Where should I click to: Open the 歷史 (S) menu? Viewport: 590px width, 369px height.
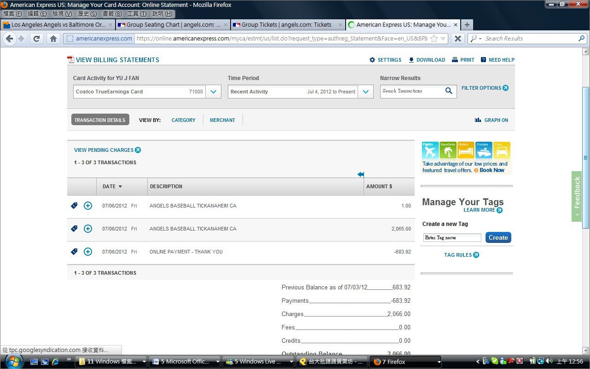(x=87, y=14)
